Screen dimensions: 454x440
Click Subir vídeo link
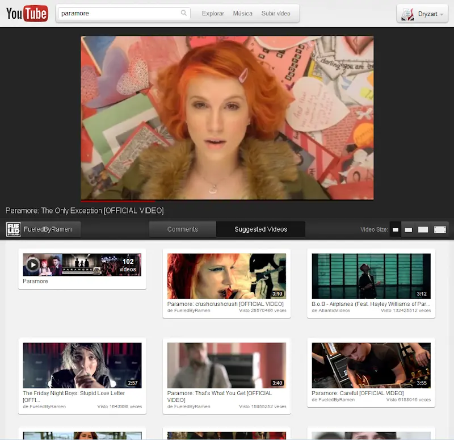(276, 13)
